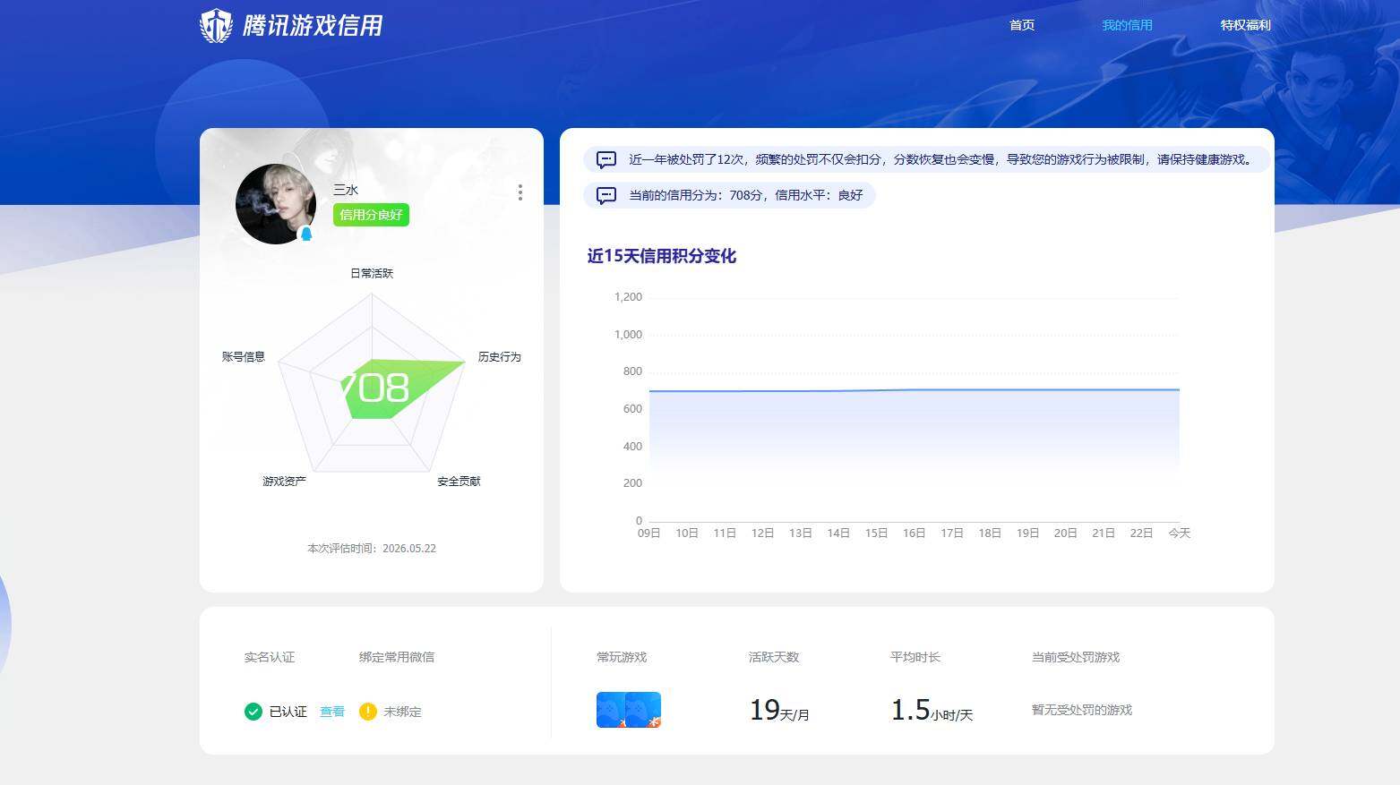Select the 游戏资产 radar axis label
Screen dimensions: 1400x785
[284, 481]
